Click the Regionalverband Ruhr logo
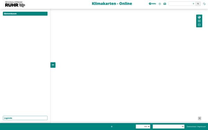 tap(15, 4)
